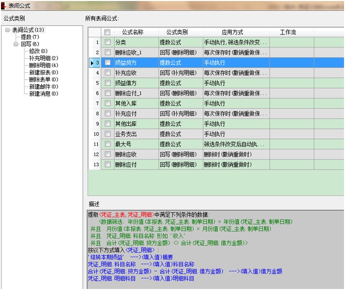
Task: Toggle the select-all checkbox in the table header
Action: click(107, 32)
